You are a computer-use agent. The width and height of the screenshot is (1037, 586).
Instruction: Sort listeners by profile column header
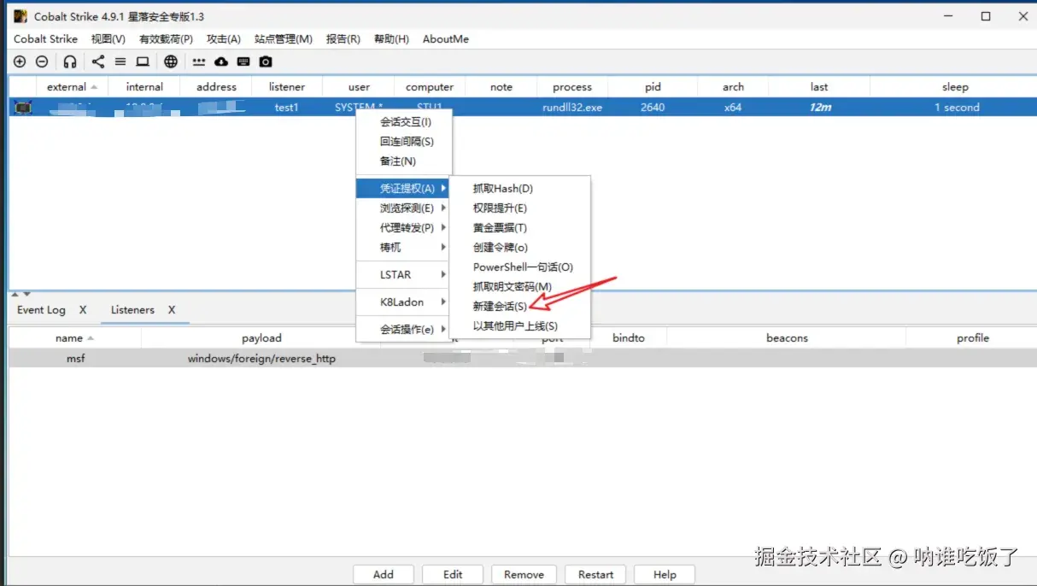[972, 338]
